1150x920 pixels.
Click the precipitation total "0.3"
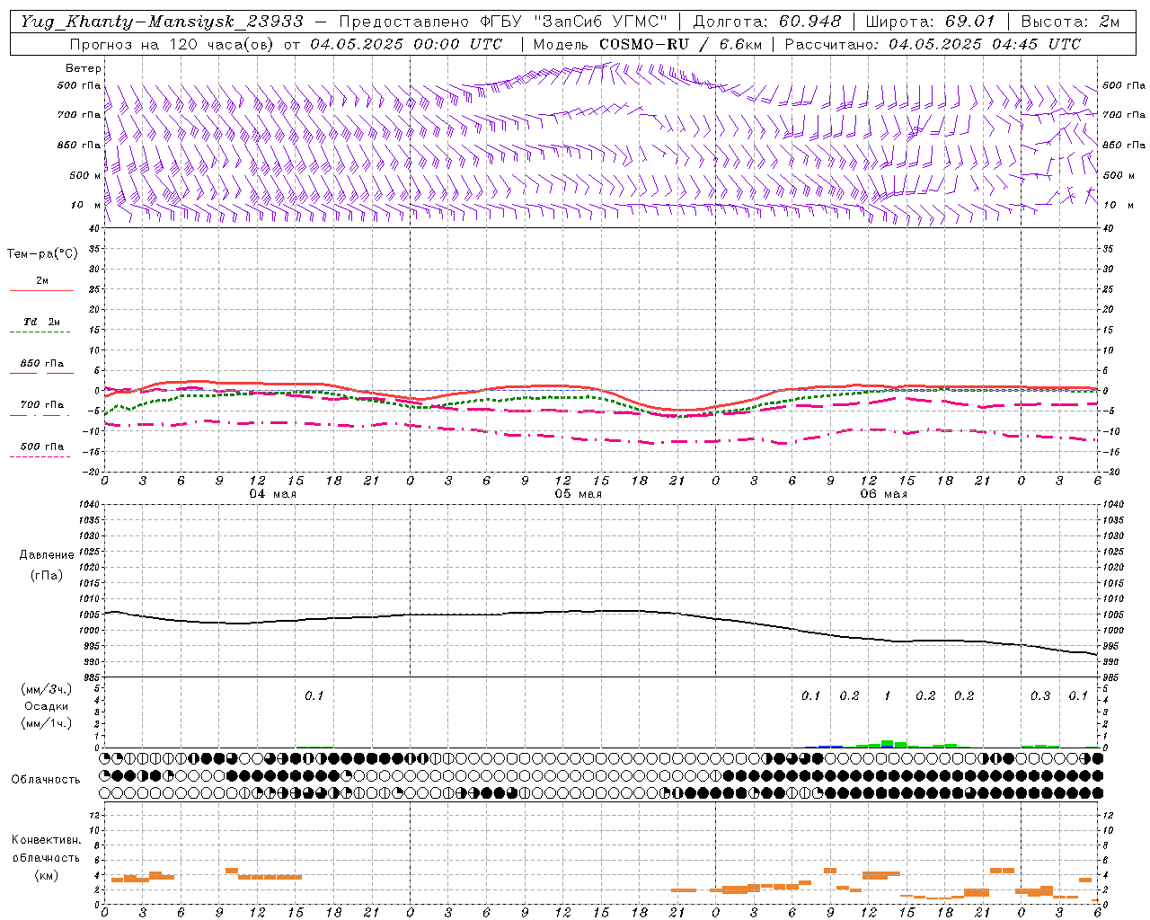(x=1040, y=695)
